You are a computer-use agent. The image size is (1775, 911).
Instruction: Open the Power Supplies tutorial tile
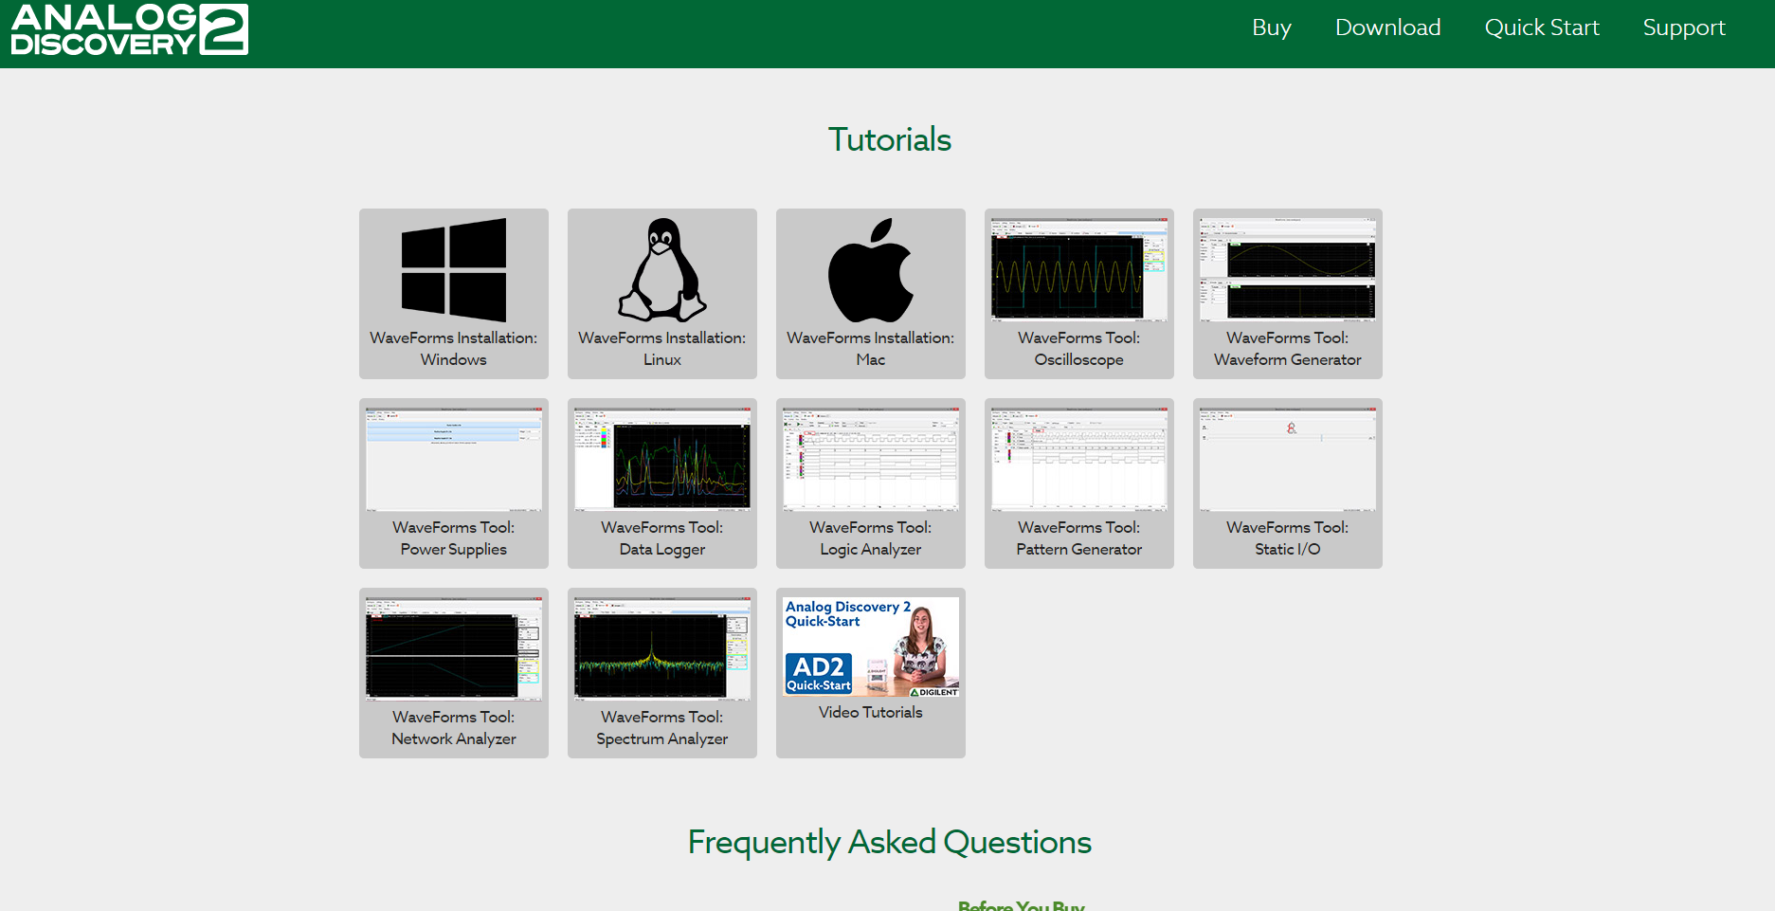pos(453,483)
